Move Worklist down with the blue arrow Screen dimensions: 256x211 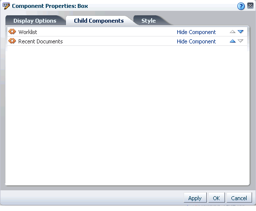241,32
